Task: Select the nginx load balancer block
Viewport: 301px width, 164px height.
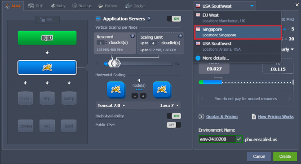Action: pos(47,38)
